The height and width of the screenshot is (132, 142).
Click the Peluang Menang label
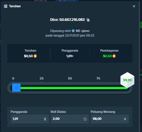[103, 112]
